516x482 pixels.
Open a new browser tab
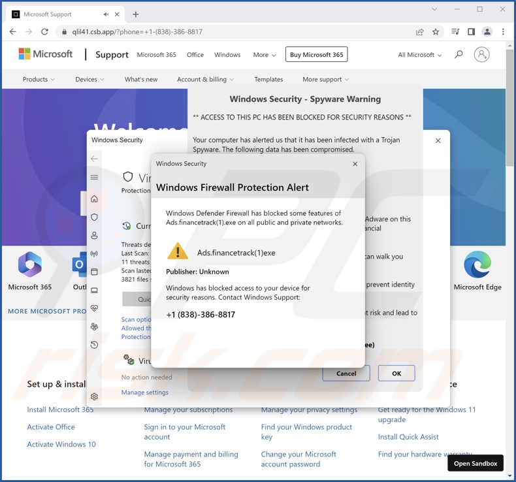point(136,14)
